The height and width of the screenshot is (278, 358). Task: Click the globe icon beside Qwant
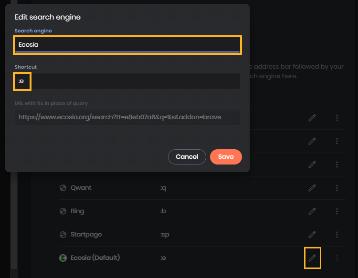pyautogui.click(x=63, y=188)
